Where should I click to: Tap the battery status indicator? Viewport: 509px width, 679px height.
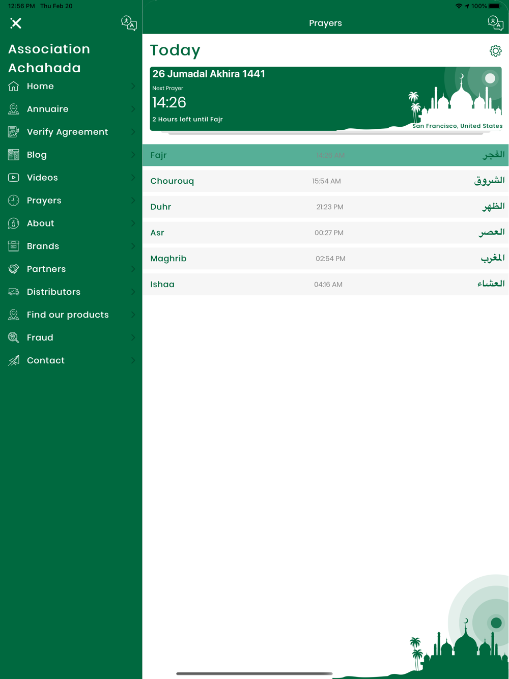(x=495, y=6)
